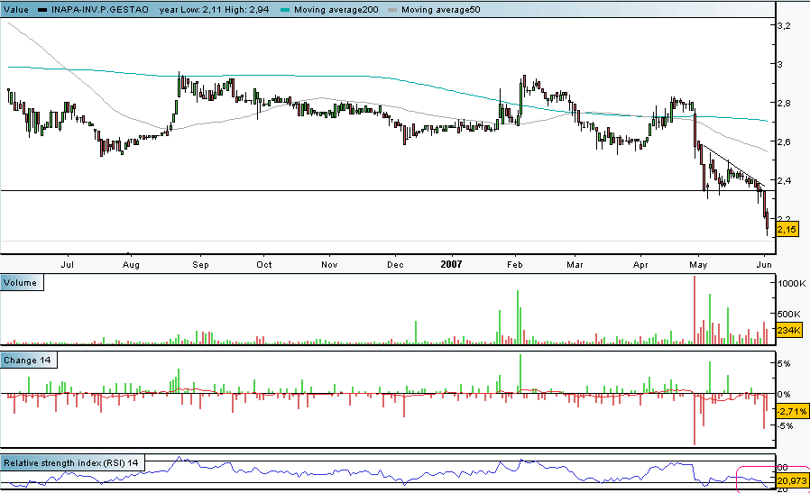810x493 pixels.
Task: Click the Dec label on the time axis
Action: click(x=395, y=264)
